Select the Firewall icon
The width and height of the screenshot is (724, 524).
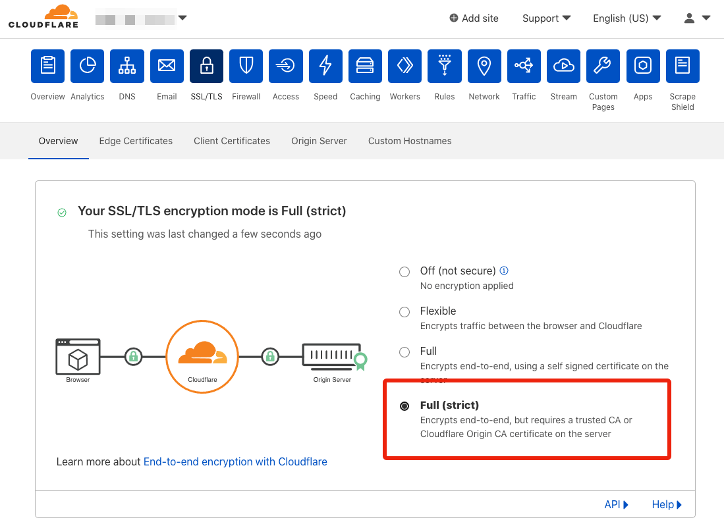(246, 66)
